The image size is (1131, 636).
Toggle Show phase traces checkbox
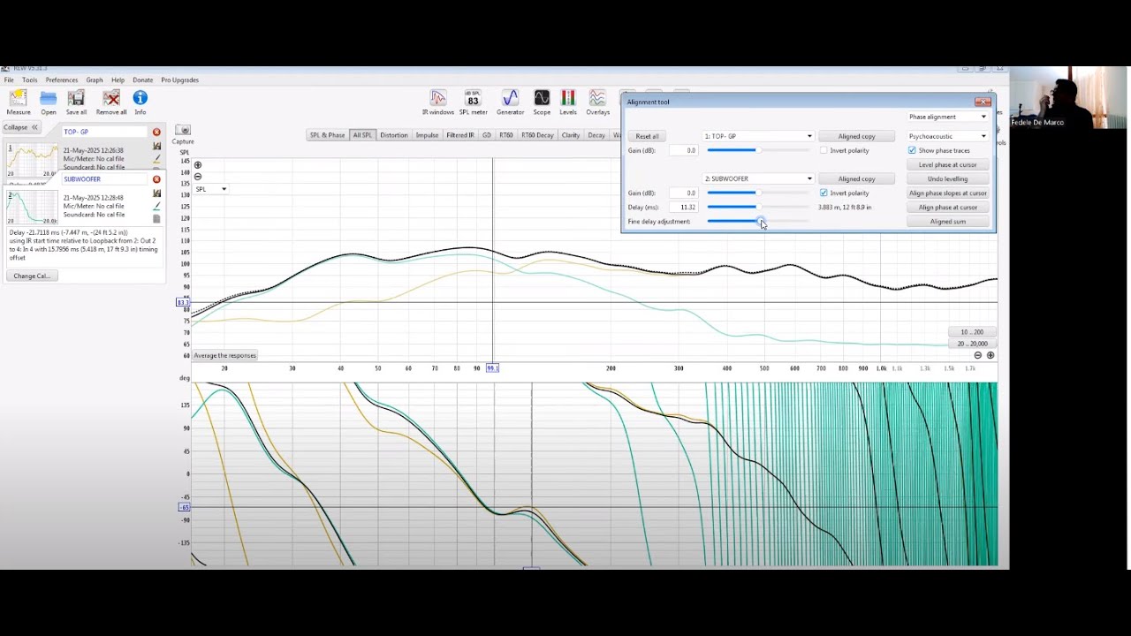tap(912, 151)
